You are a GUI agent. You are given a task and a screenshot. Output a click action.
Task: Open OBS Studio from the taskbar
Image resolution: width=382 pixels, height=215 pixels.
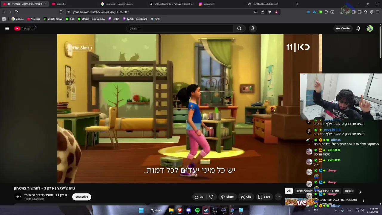(215, 210)
